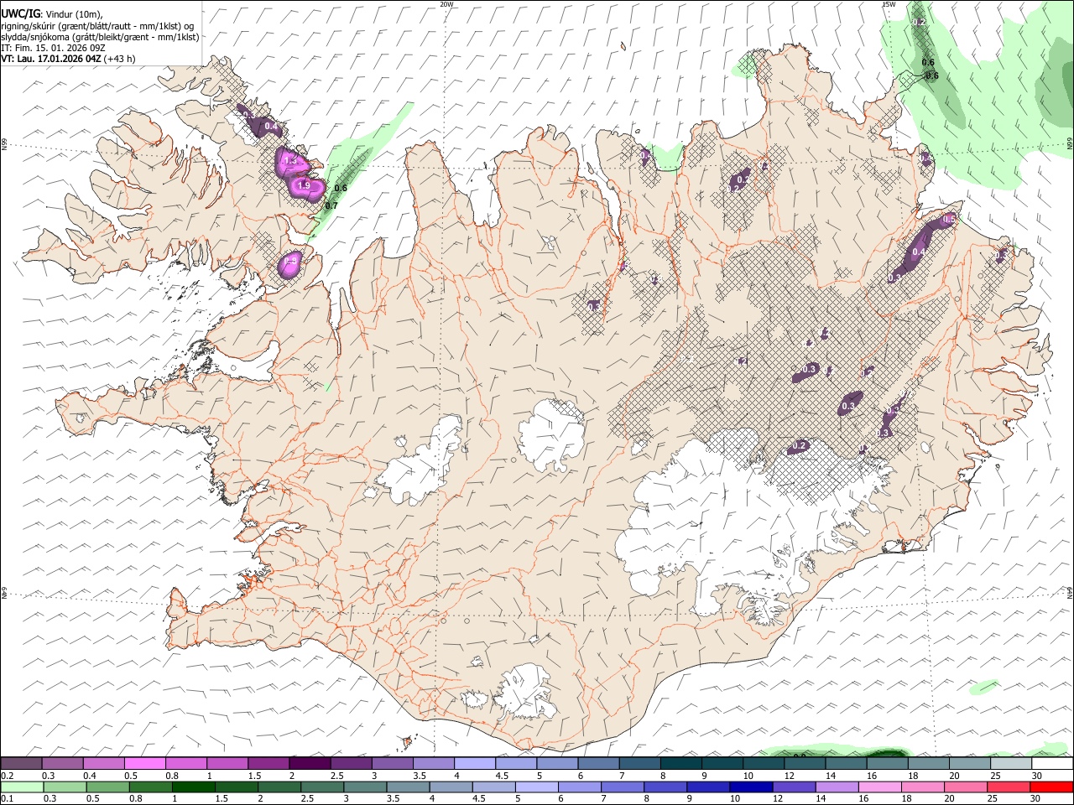
Task: Click the 15W longitude label
Action: pos(889,4)
